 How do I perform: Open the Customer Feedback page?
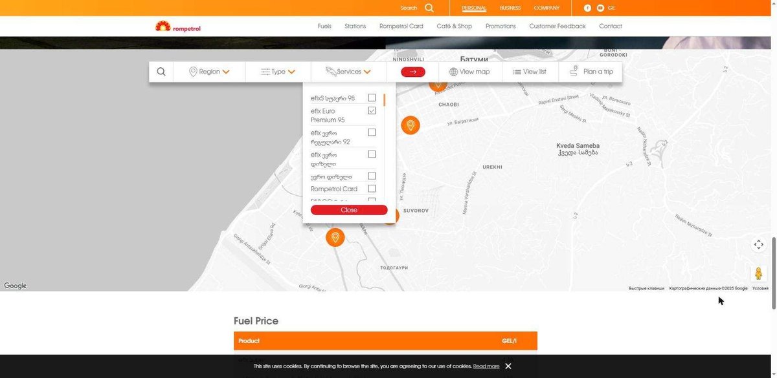click(x=557, y=26)
